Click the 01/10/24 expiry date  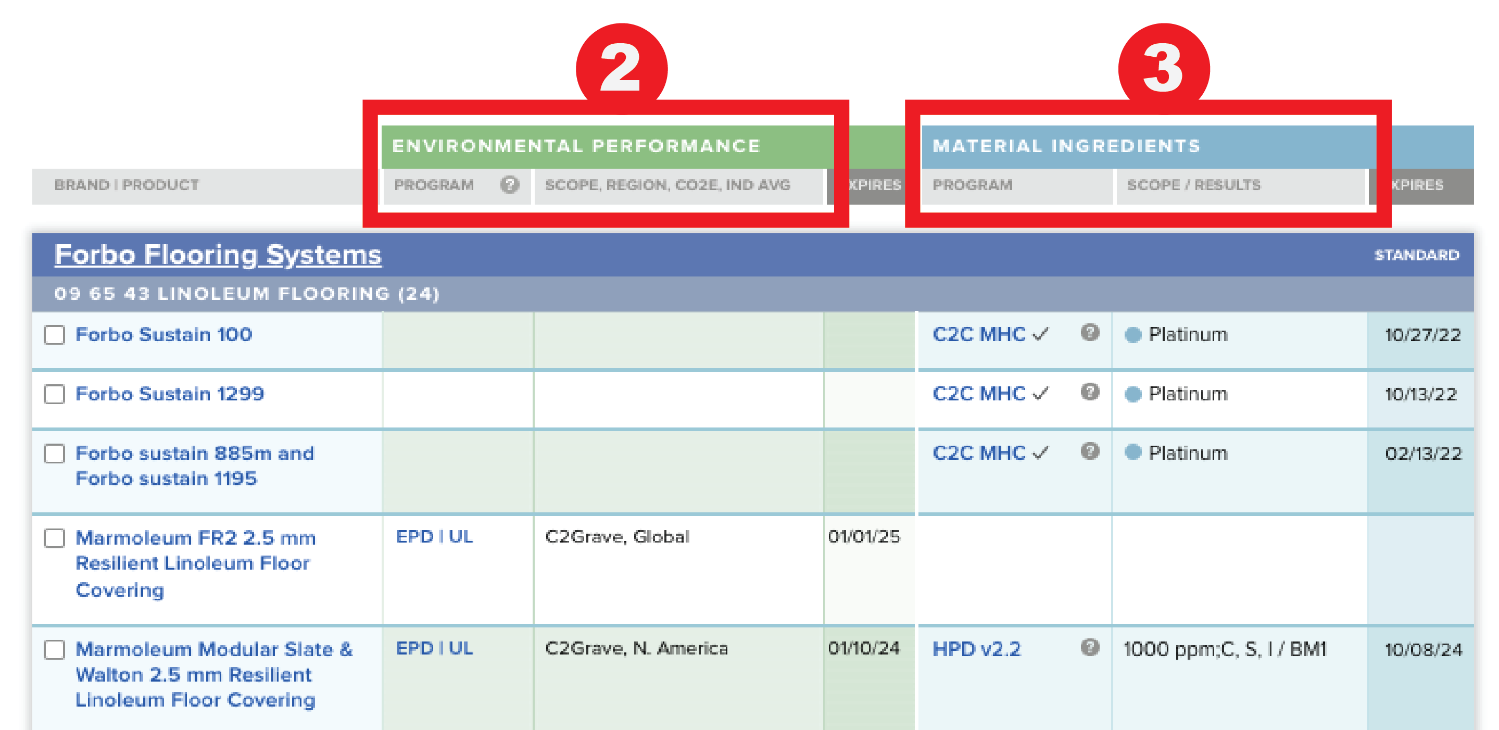click(x=864, y=648)
